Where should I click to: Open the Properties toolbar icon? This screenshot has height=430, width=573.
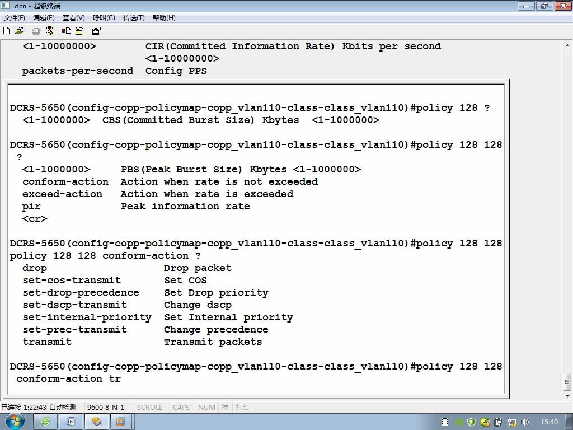pos(96,31)
